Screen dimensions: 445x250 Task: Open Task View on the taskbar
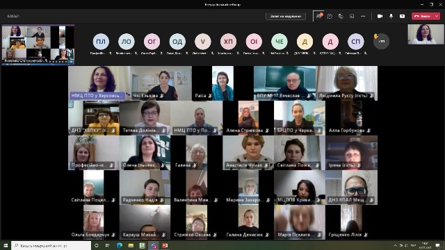coord(108,245)
